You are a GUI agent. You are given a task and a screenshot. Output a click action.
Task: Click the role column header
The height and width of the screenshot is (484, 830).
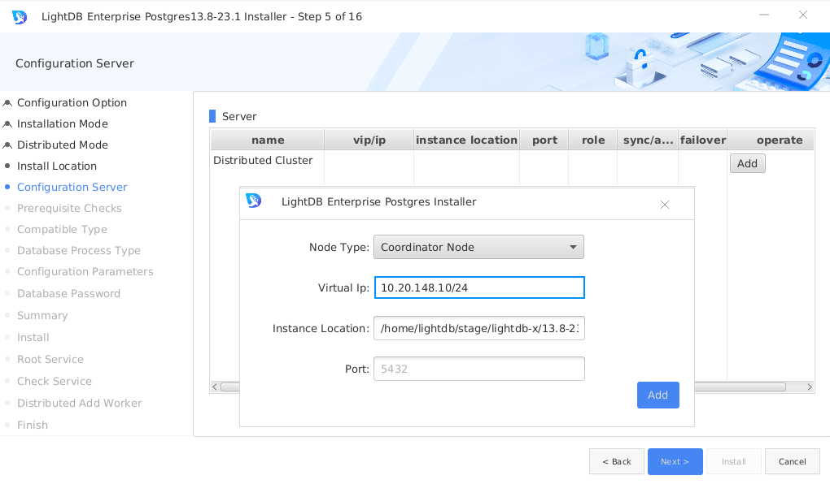(x=593, y=140)
